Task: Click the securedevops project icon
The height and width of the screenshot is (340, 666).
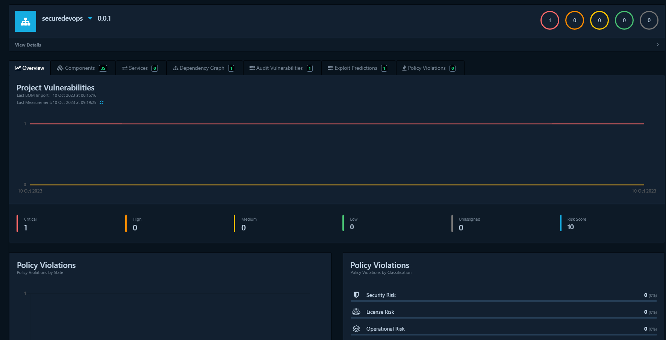Action: click(25, 21)
